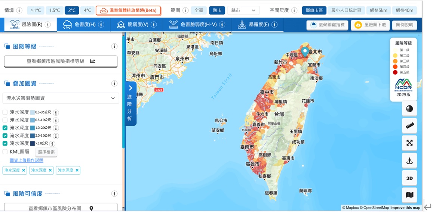Click the location pin on 臺北市
This screenshot has width=433, height=212.
click(305, 52)
